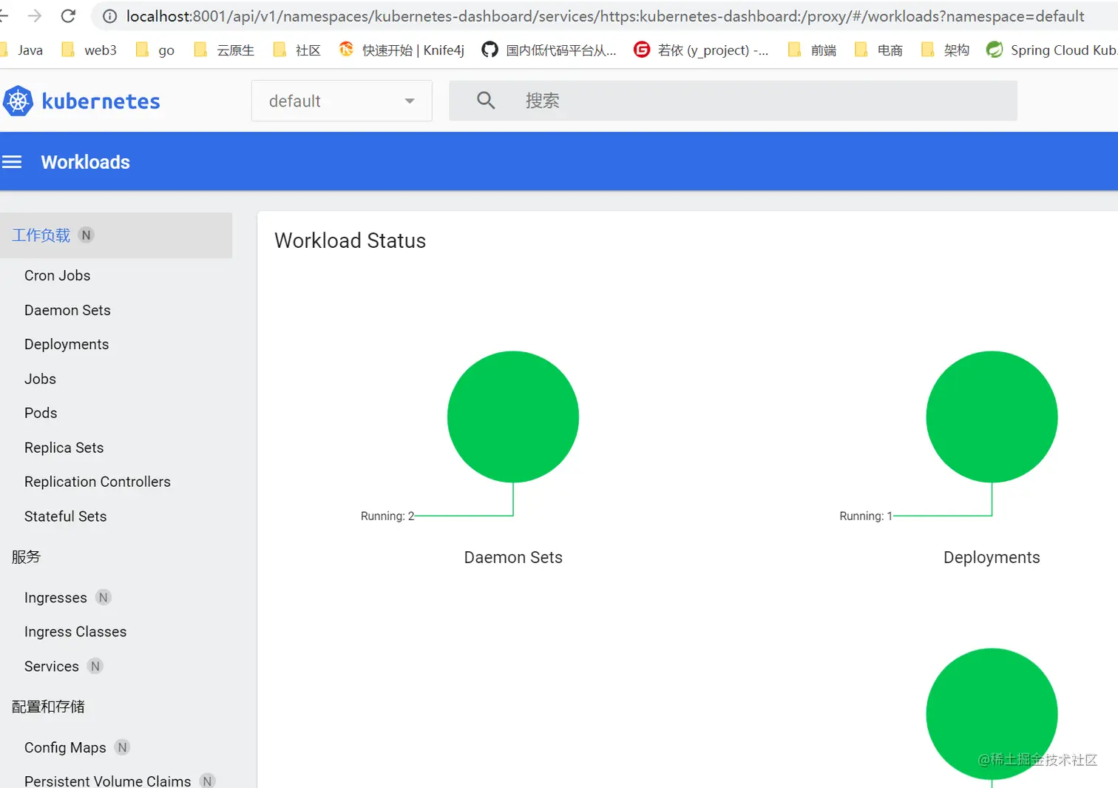Open the hamburger navigation menu icon
Screen dimensions: 1118x788
coord(12,162)
